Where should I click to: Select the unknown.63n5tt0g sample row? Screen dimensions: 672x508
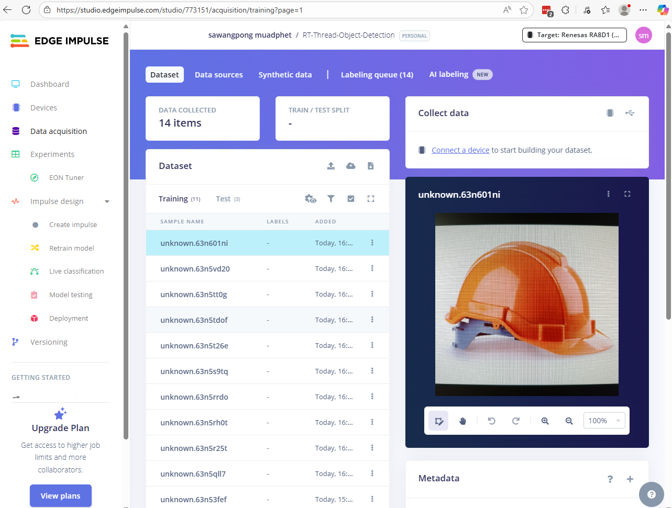(194, 294)
